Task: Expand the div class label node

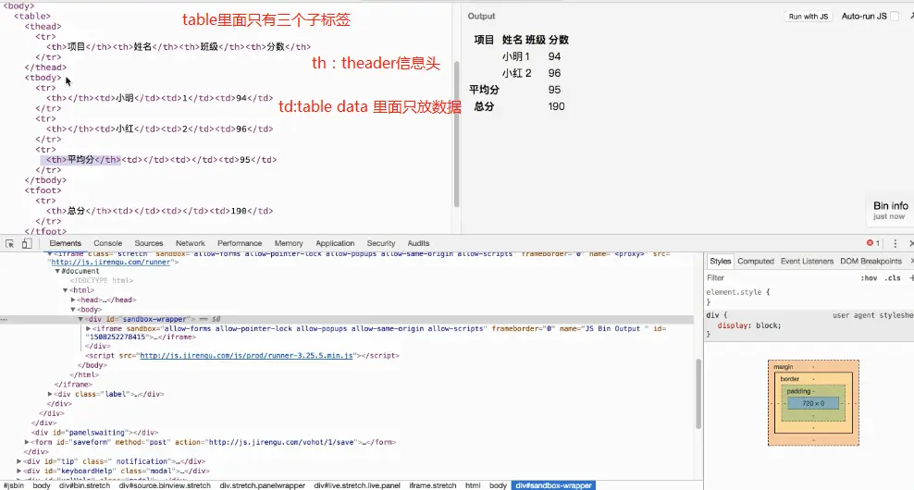Action: [50, 395]
